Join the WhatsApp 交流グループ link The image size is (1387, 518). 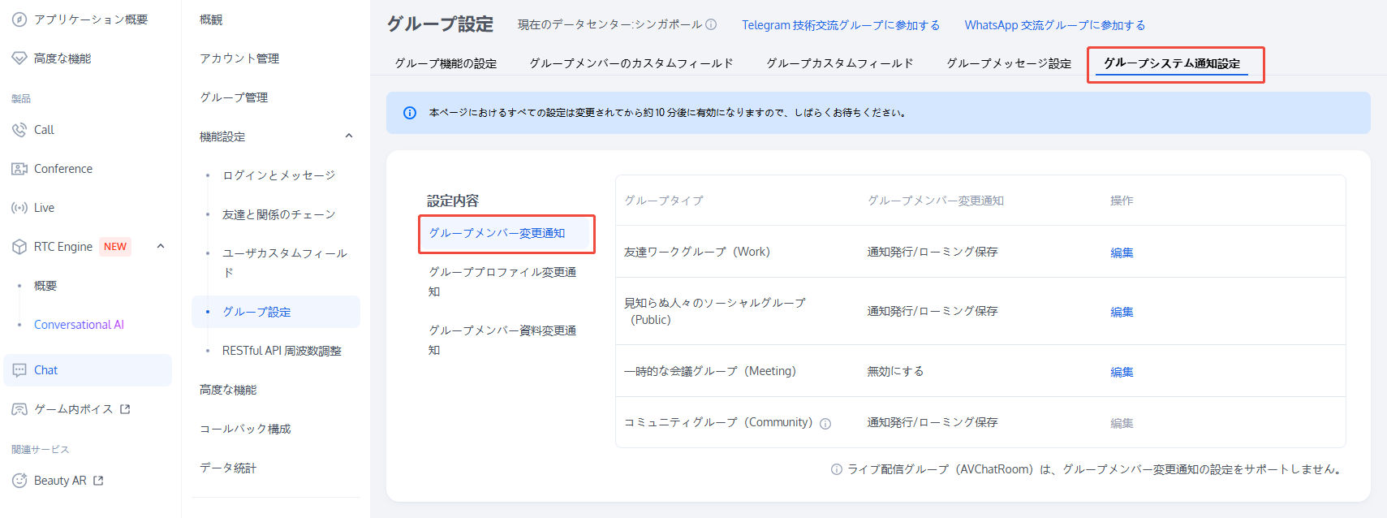1055,25
